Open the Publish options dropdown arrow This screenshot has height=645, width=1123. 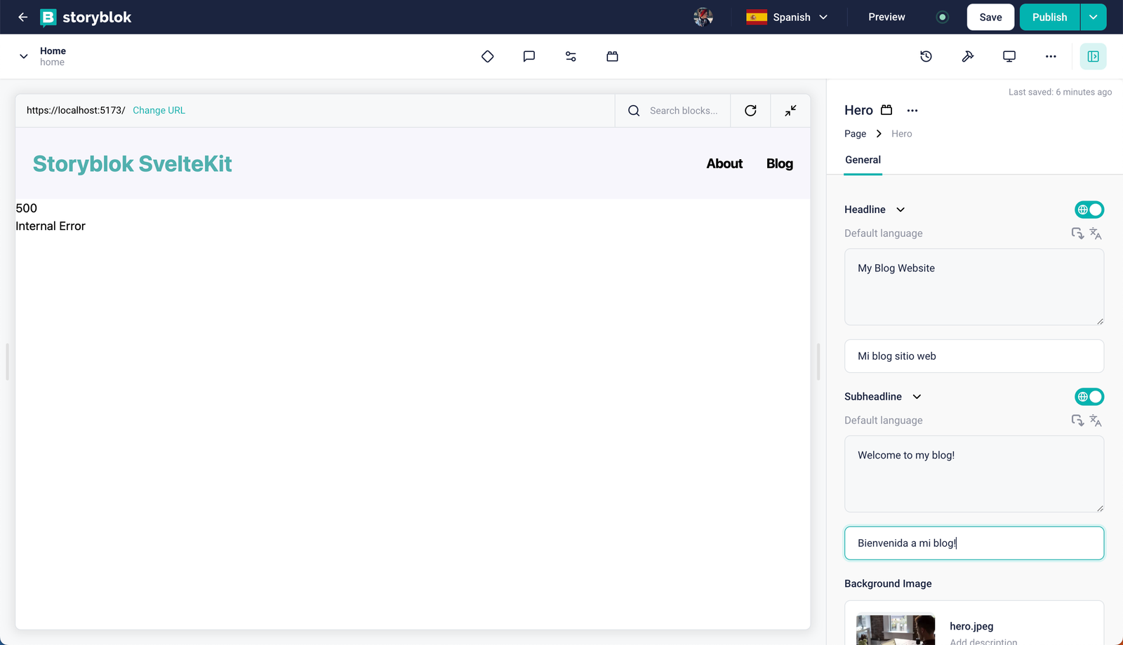[1094, 17]
